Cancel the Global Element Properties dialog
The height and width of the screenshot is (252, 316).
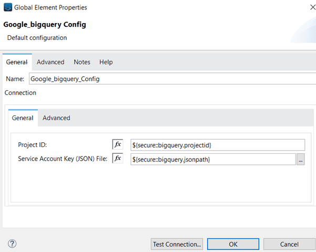point(289,244)
